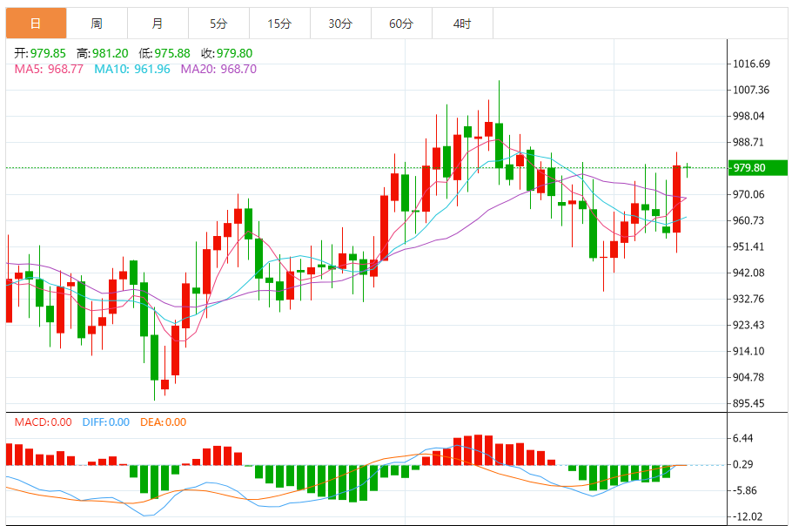Screen dimensions: 792x526
Task: Click the 932.76 price axis label
Action: tap(749, 299)
